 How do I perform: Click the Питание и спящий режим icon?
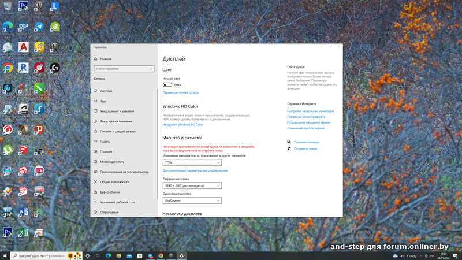95,131
